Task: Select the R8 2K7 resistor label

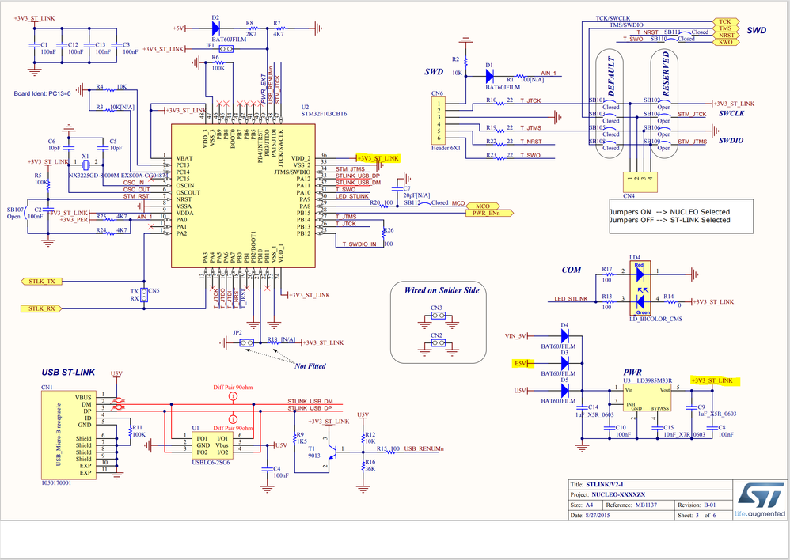Action: (x=250, y=28)
